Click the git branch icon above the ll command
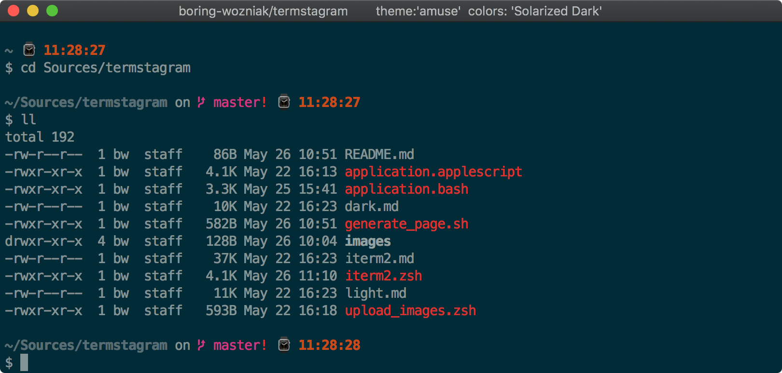 pyautogui.click(x=201, y=102)
